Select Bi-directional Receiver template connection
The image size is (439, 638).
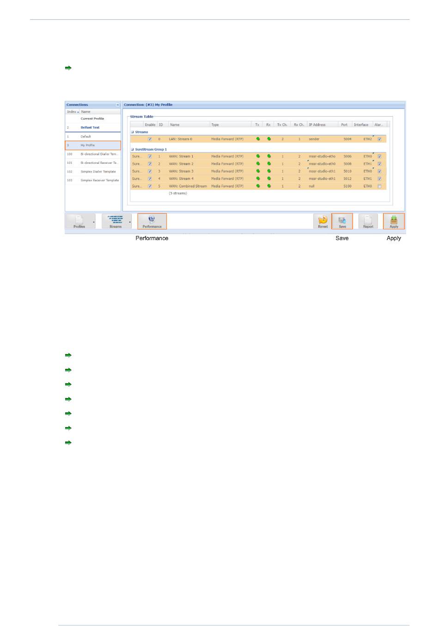[x=93, y=163]
